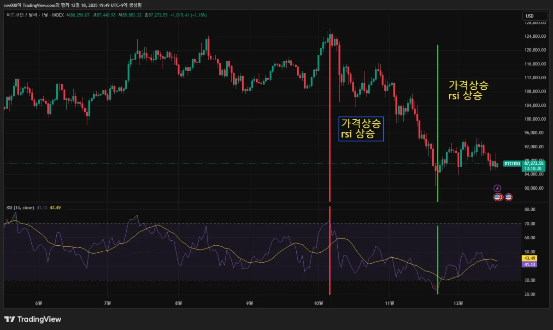
Task: Open the RSI (14, close) indicator legend
Action: coord(20,208)
